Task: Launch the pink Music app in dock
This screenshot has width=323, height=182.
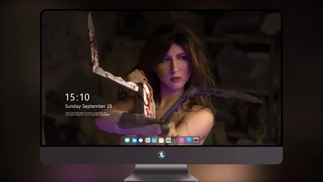Action: coord(181,140)
